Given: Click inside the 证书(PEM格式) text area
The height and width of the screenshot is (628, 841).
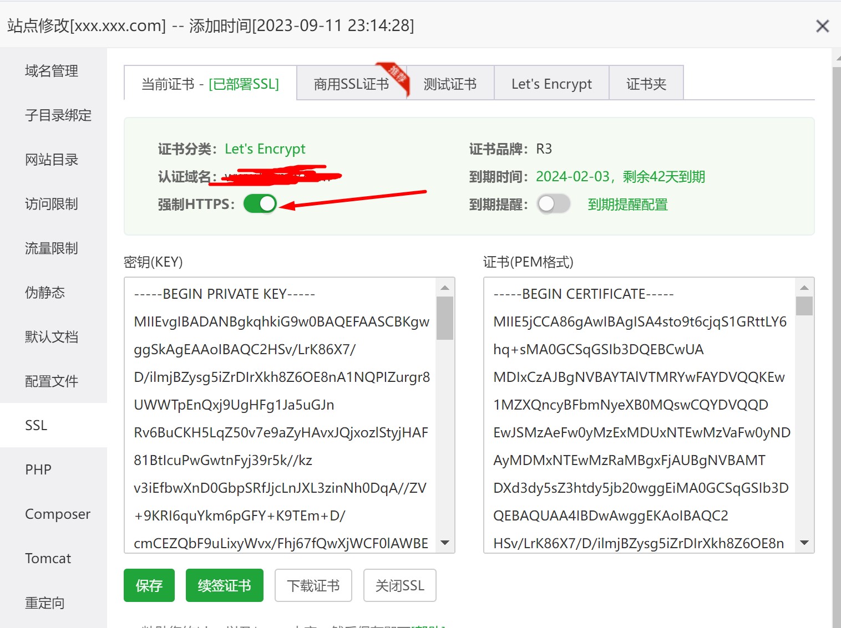Looking at the screenshot, I should 639,415.
